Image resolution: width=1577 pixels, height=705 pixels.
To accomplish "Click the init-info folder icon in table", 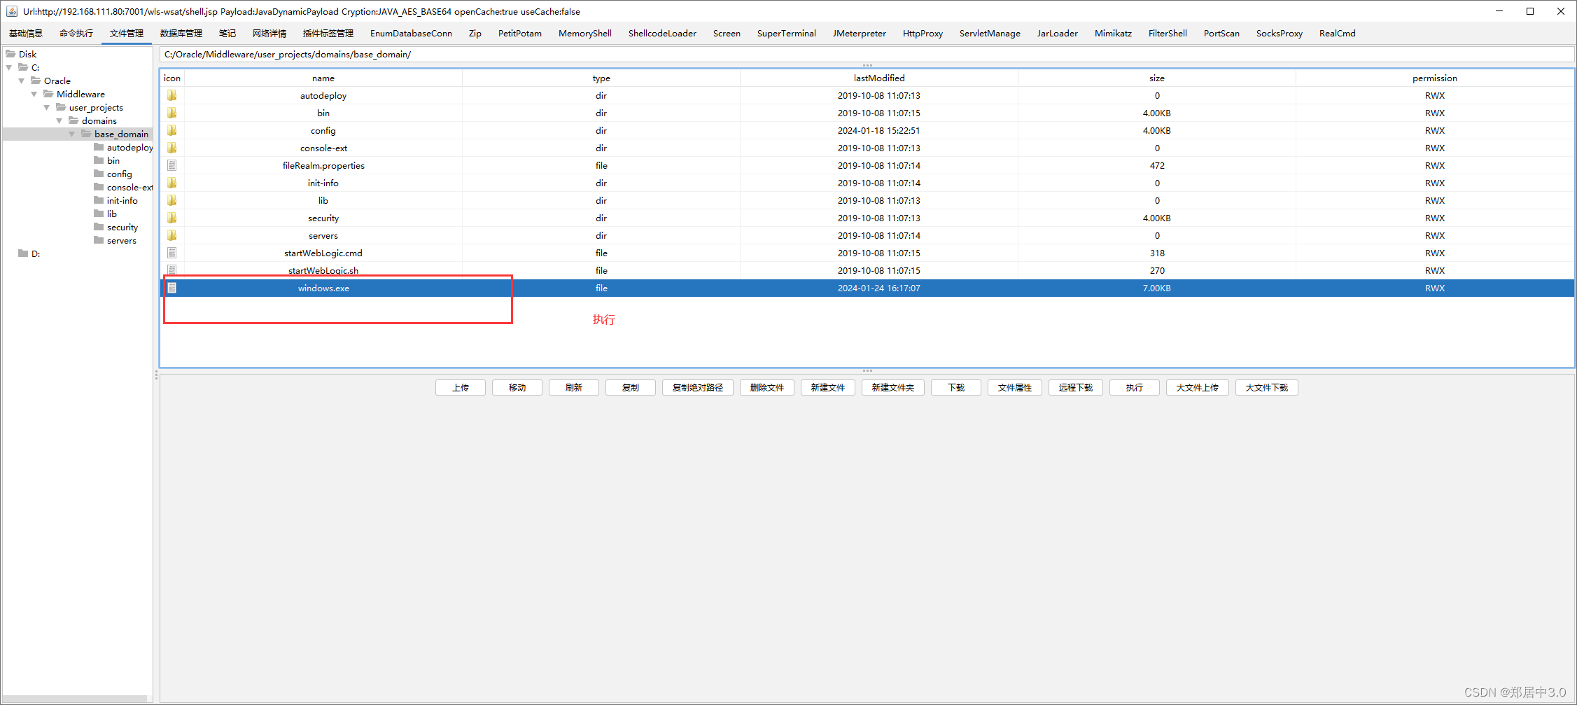I will (x=171, y=183).
